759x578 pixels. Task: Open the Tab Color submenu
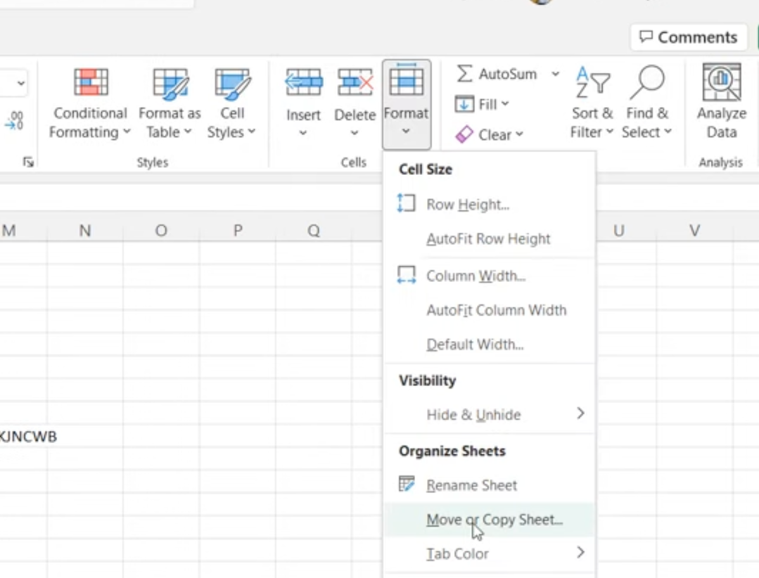[457, 553]
